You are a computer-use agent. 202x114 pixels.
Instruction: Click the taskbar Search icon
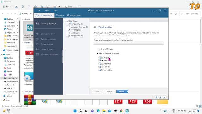coord(81,111)
